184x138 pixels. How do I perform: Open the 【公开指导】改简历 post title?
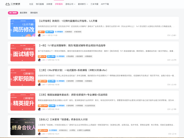[68, 21]
